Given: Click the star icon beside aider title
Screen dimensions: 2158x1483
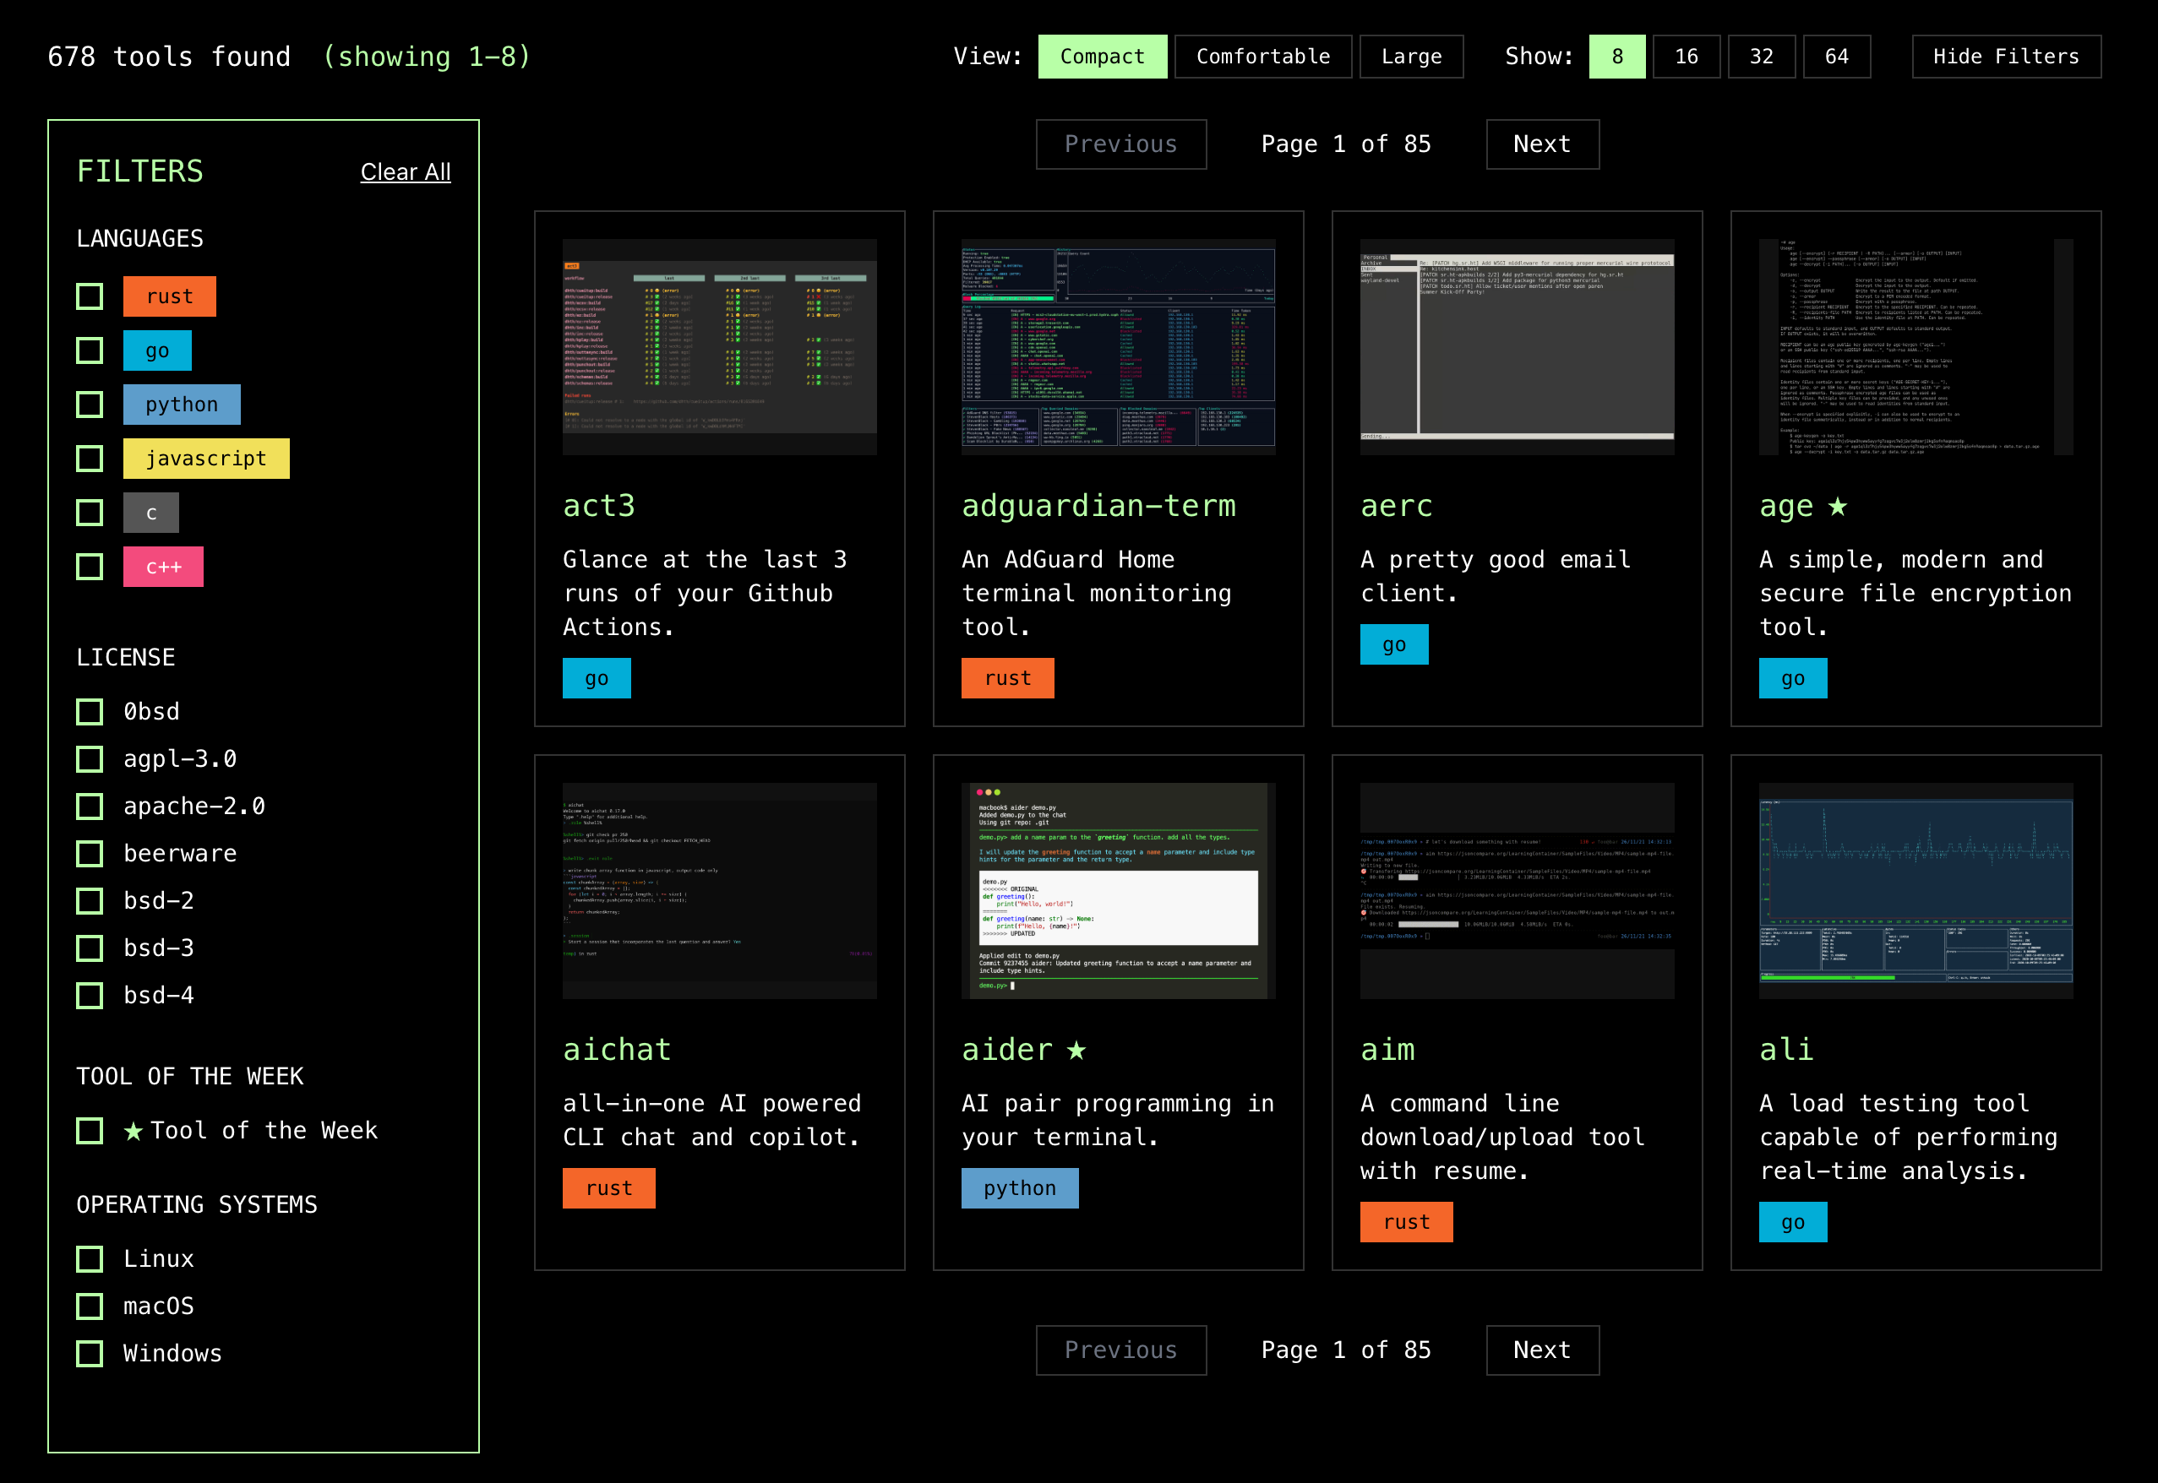Looking at the screenshot, I should tap(1076, 1050).
